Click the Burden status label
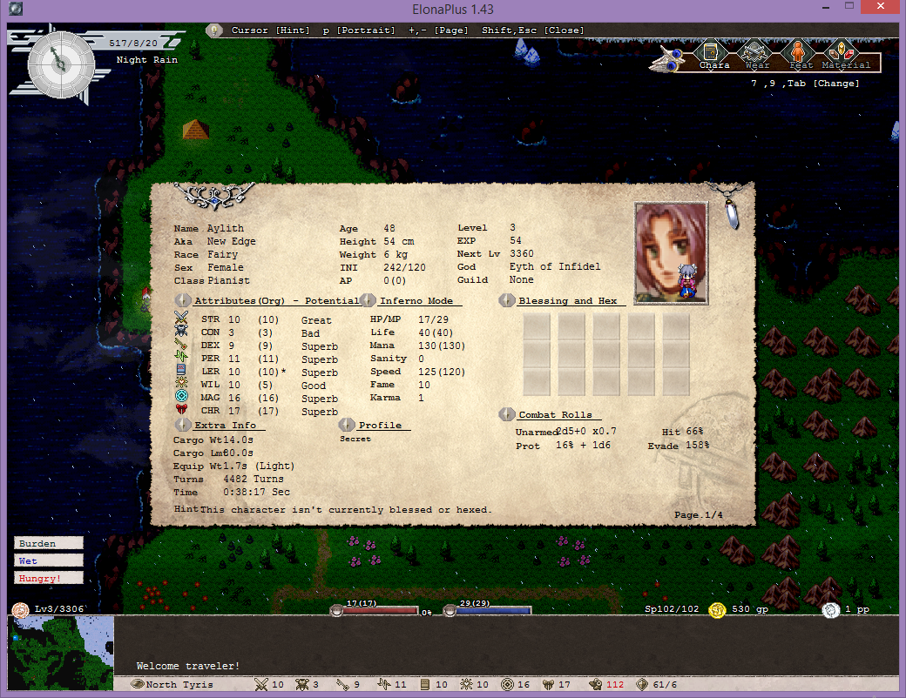 [x=49, y=543]
